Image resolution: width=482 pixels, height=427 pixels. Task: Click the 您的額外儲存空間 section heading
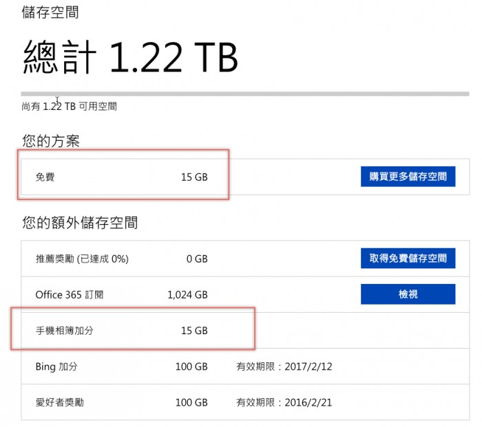click(80, 223)
